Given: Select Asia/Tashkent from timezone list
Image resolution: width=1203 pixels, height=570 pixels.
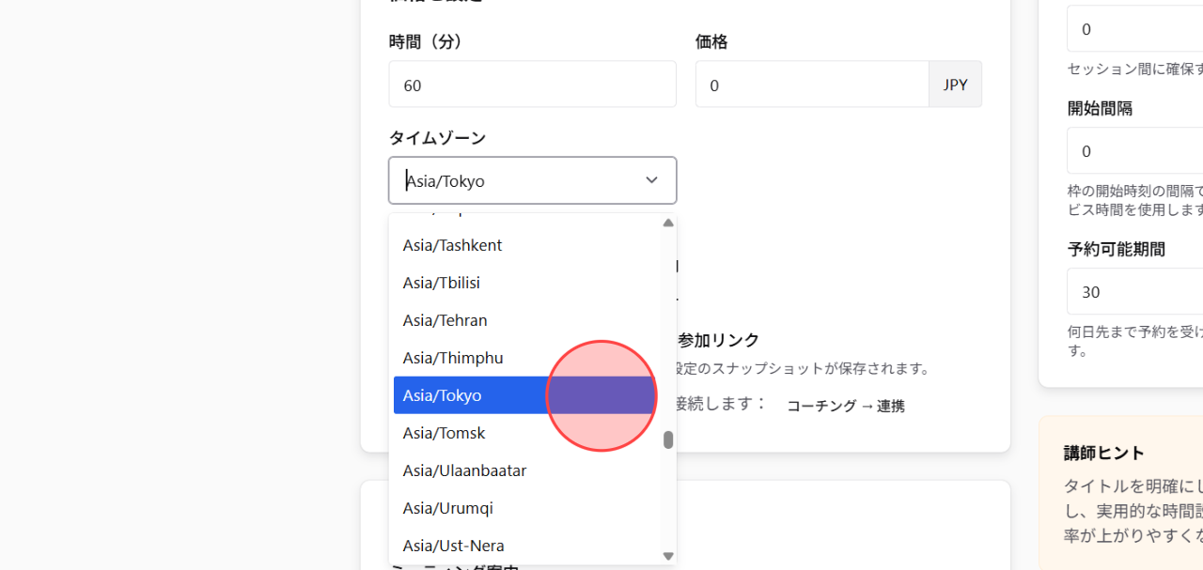Looking at the screenshot, I should click(x=526, y=245).
